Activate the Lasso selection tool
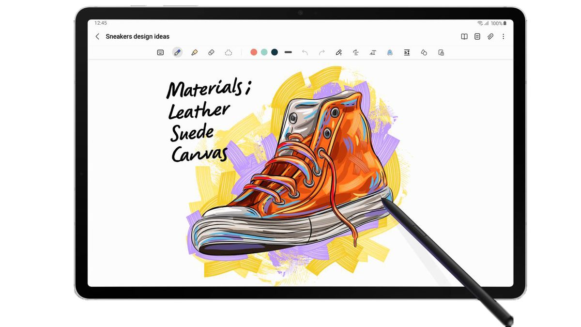581x327 pixels. pyautogui.click(x=228, y=52)
